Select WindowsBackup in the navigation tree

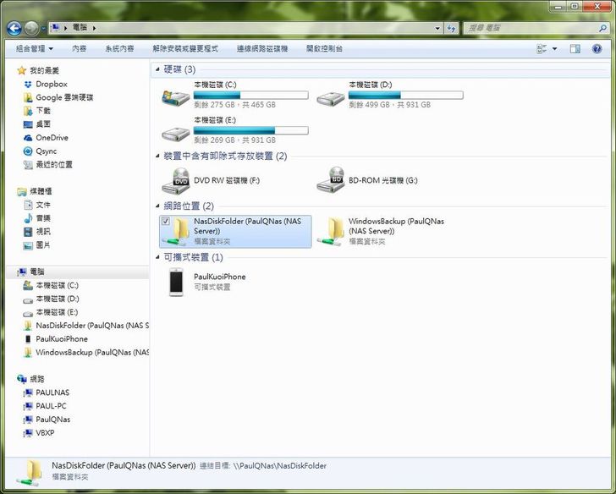point(92,352)
